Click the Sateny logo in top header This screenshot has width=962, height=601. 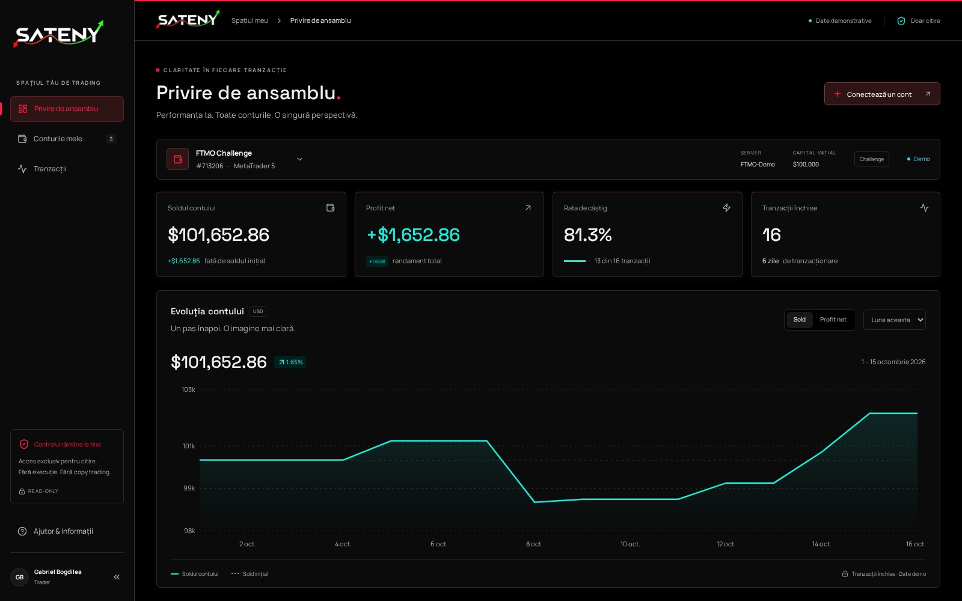(x=188, y=20)
